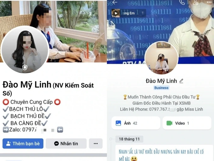Screen dimensions: 214x161
Task: Open the three-dot menu on Zalo header
Action: pyautogui.click(x=209, y=2)
